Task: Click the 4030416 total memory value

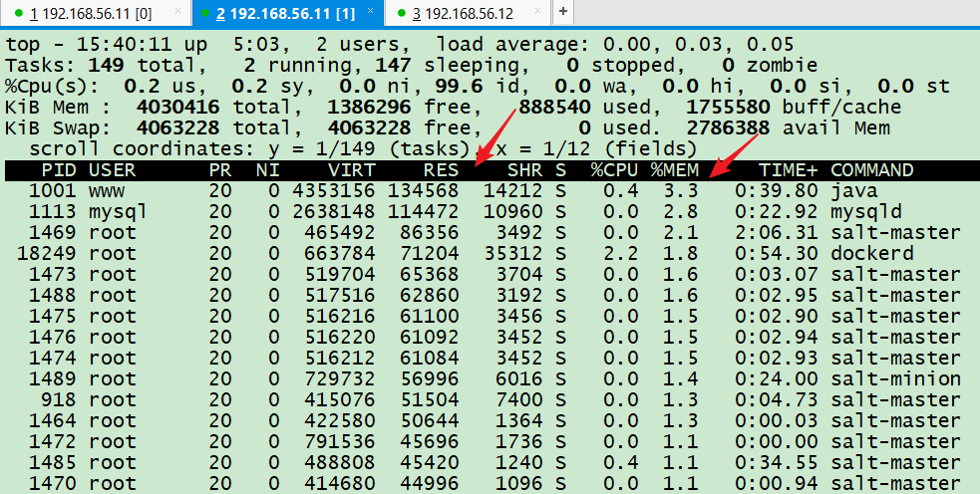Action: (x=178, y=108)
